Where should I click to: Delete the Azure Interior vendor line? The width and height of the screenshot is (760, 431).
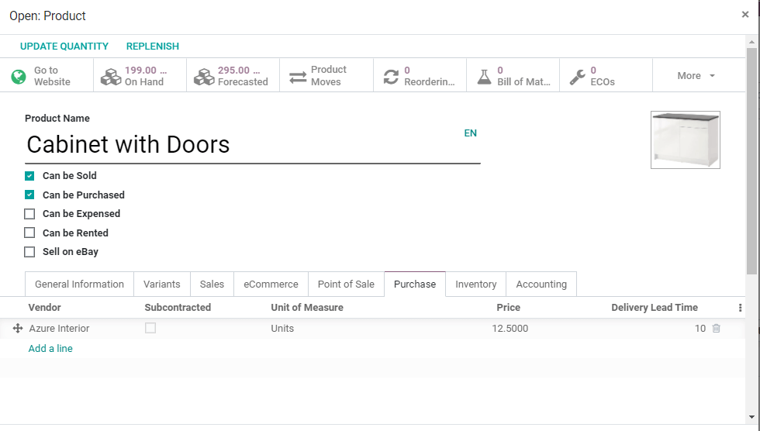(717, 329)
